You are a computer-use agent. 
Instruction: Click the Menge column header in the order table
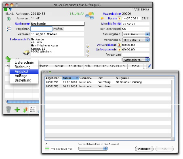(x=59, y=66)
